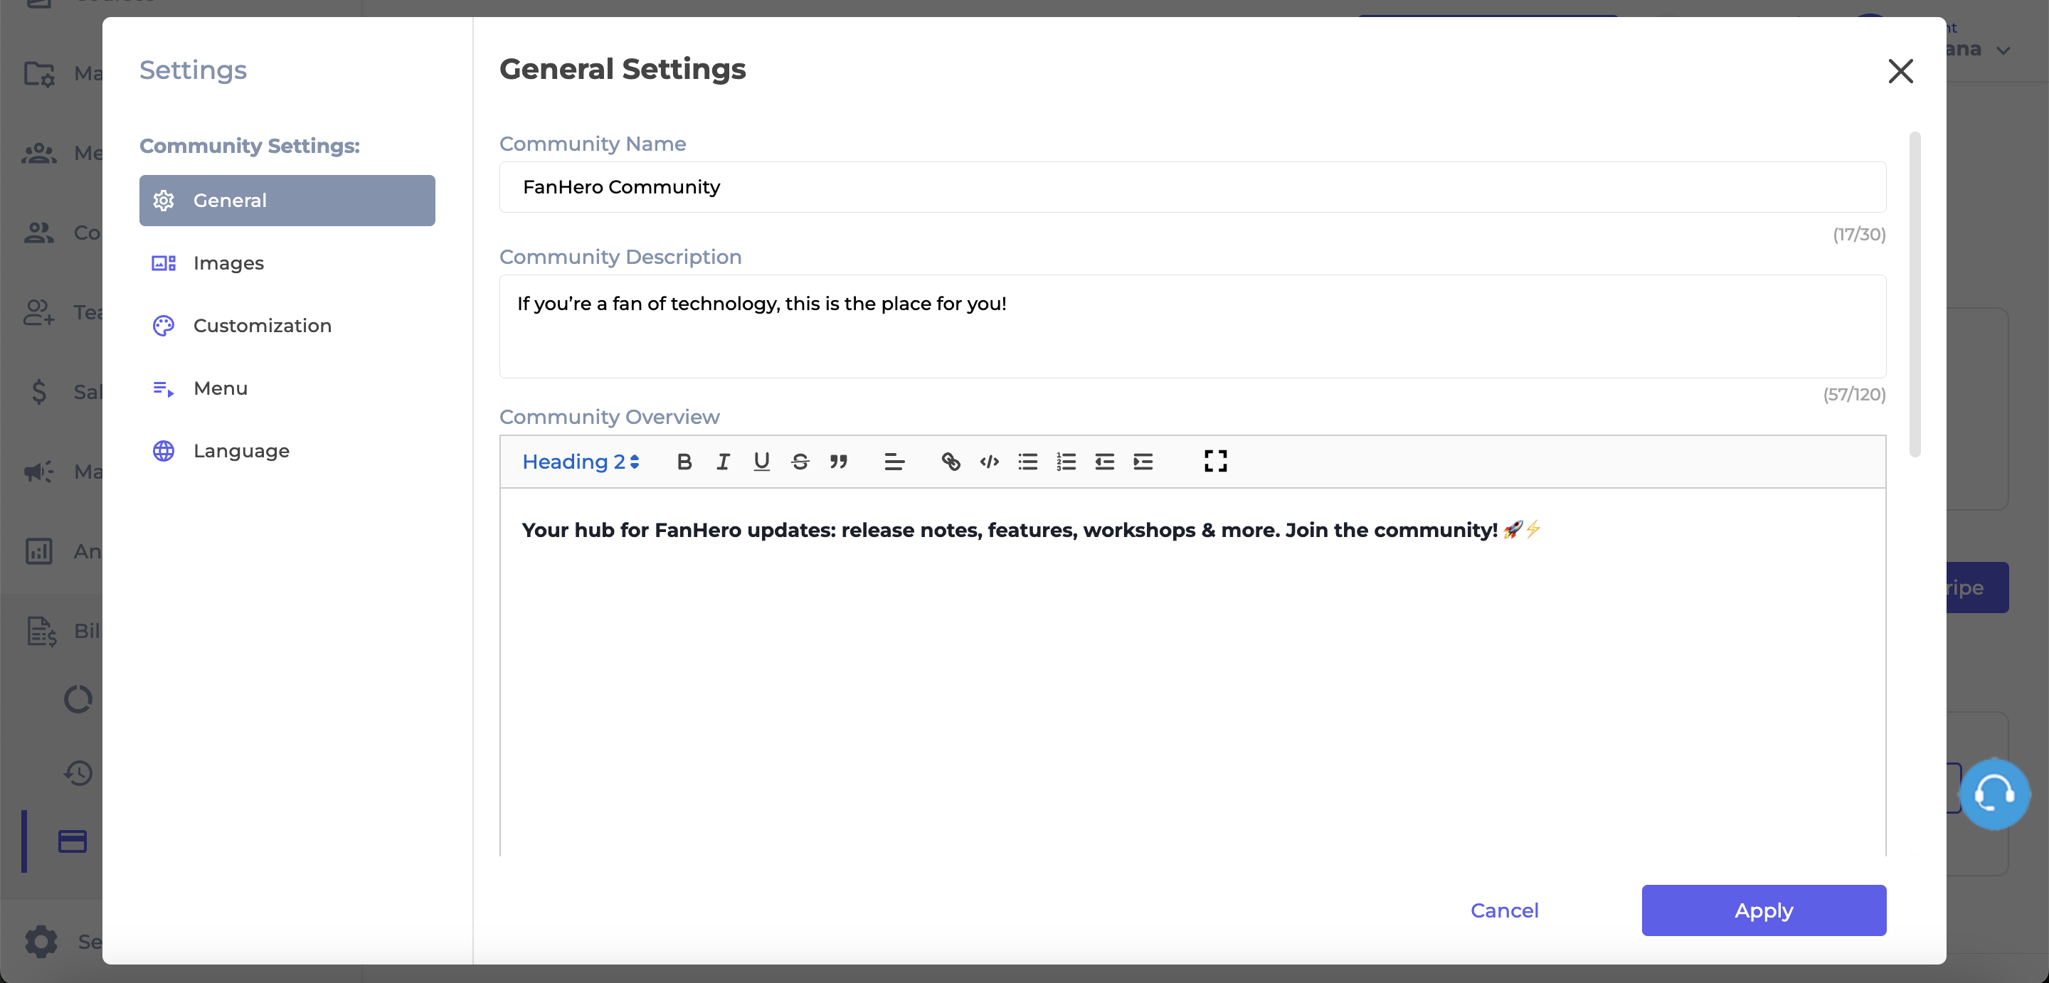This screenshot has height=983, width=2049.
Task: Create a bulleted list
Action: click(x=1027, y=462)
